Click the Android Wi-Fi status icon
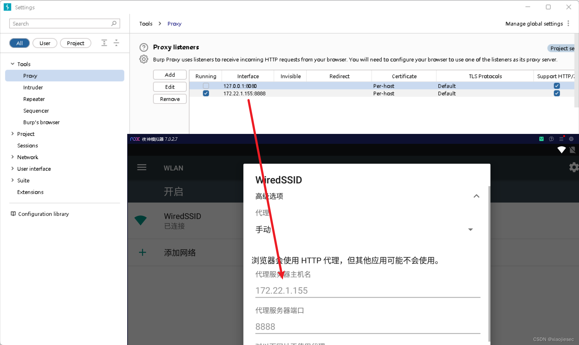This screenshot has width=579, height=345. click(562, 150)
